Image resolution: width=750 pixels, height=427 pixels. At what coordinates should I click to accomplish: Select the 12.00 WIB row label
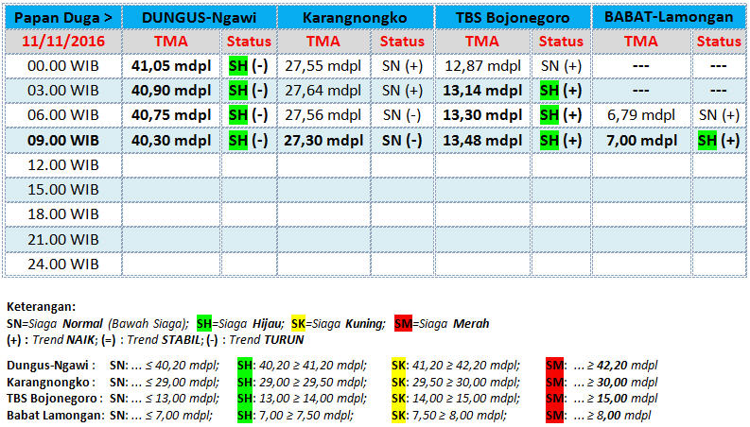(61, 163)
